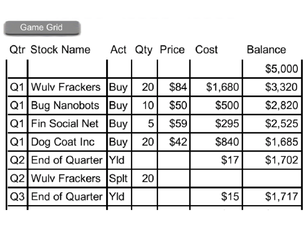
Task: Click the $5,000 starting balance cell
Action: 272,69
